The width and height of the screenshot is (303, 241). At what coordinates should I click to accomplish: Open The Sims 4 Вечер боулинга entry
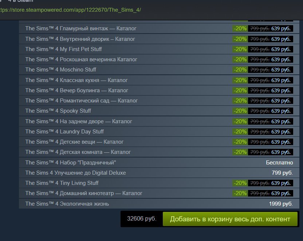[159, 90]
